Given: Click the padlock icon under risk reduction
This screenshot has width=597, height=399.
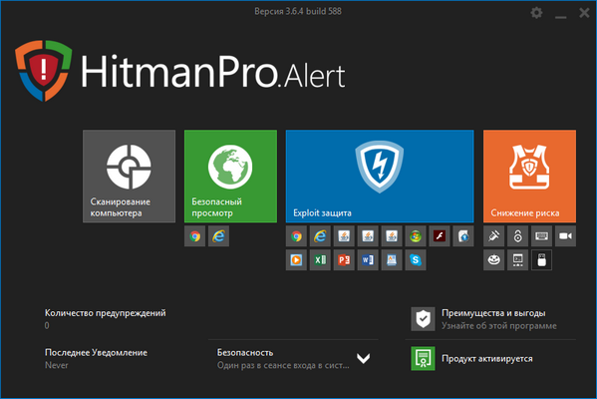Looking at the screenshot, I should [518, 236].
